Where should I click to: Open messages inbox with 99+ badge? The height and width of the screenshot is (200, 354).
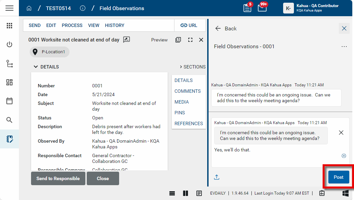[262, 8]
